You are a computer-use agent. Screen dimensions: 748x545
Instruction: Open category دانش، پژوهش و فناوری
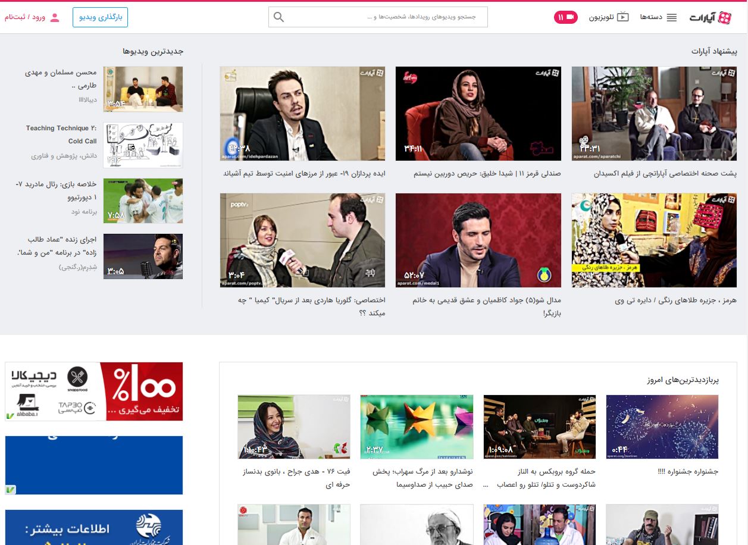coord(64,156)
